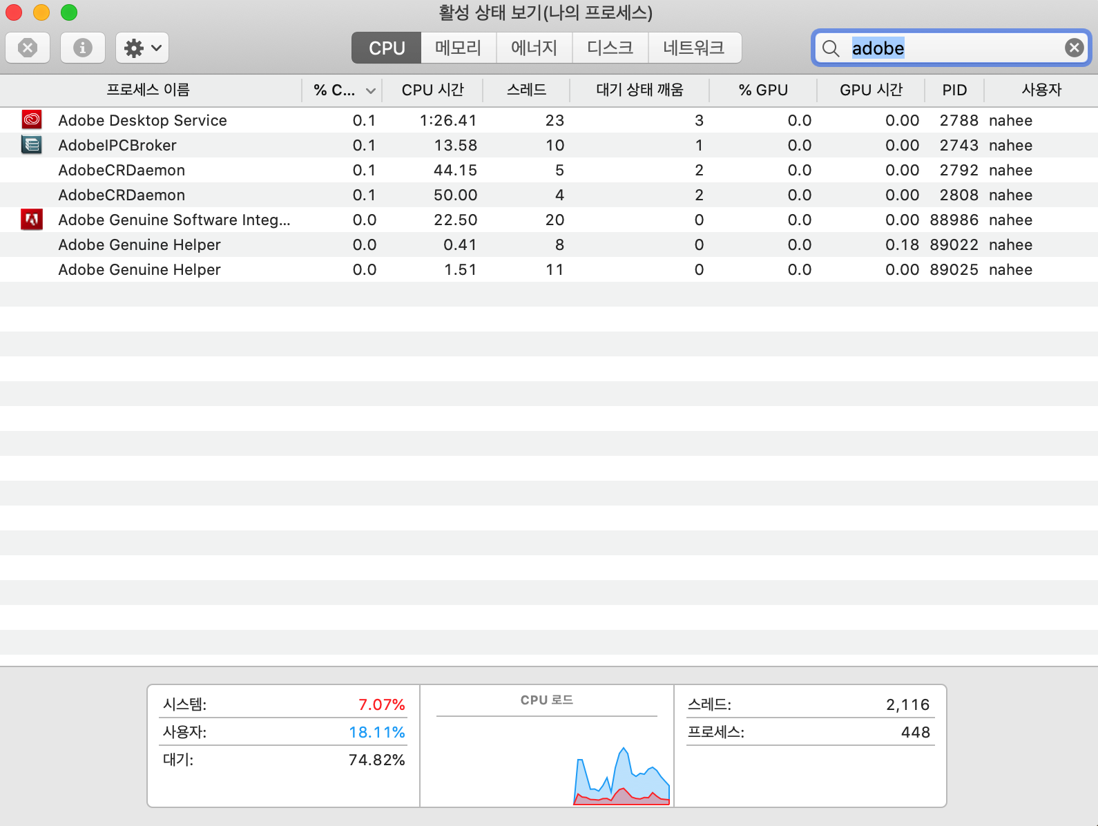
Task: Click the search magnifier icon
Action: [831, 48]
